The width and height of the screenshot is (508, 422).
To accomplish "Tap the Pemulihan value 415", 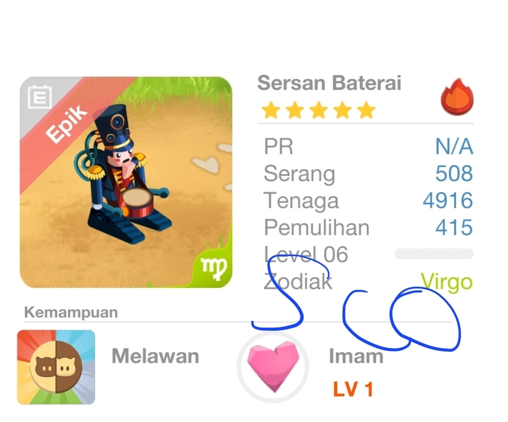I will pyautogui.click(x=454, y=227).
